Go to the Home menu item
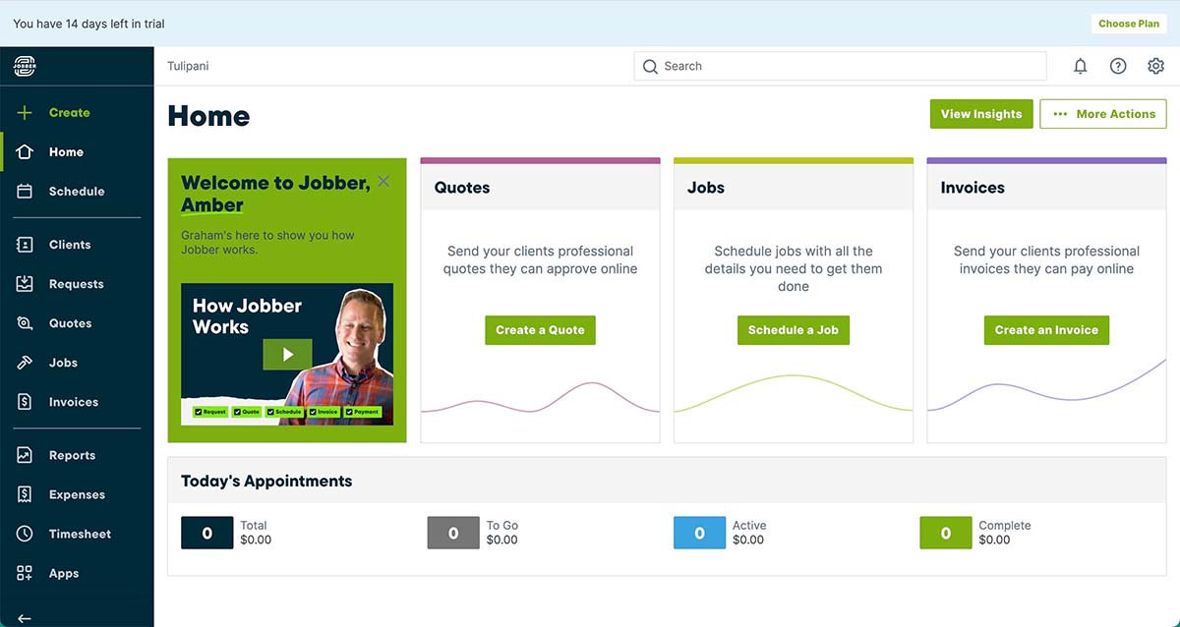 pos(24,151)
